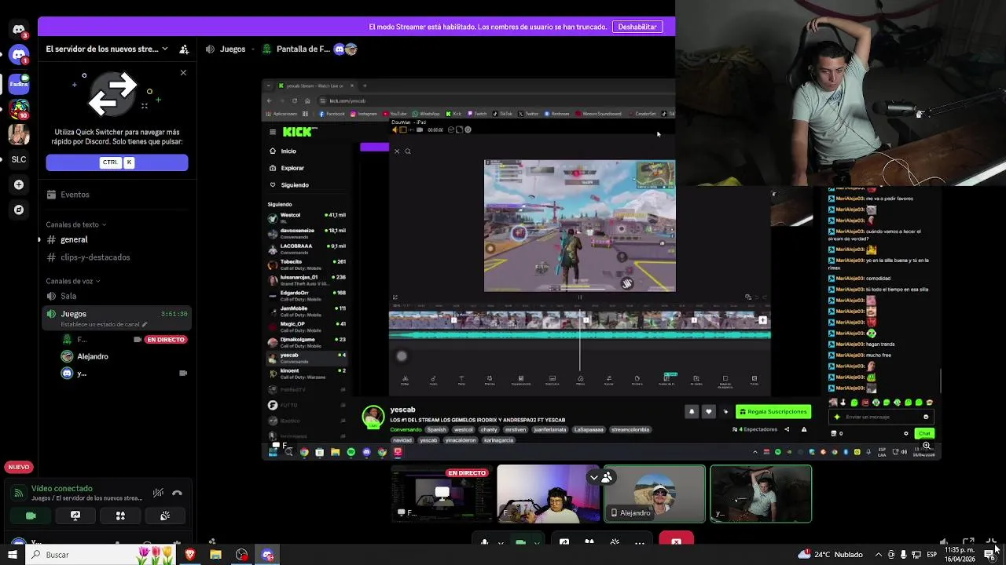Toggle microphone in call controls

pos(485,542)
